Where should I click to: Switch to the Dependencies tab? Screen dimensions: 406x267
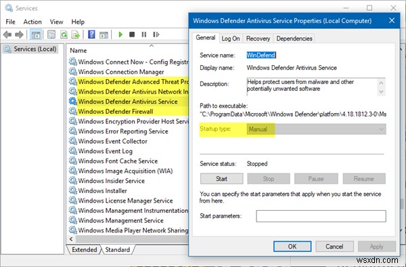point(294,39)
